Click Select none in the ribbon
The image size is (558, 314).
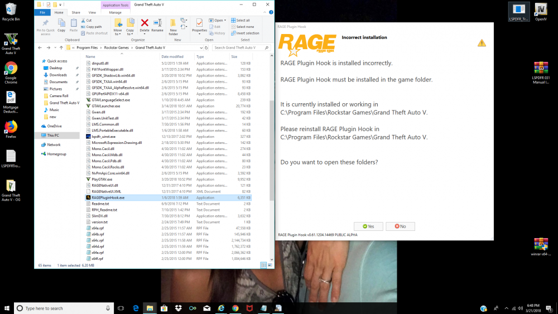(242, 27)
